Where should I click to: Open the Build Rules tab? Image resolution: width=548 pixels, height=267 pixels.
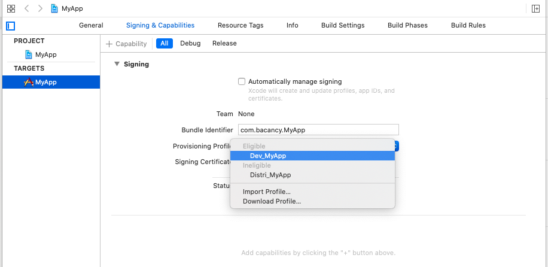pos(468,25)
